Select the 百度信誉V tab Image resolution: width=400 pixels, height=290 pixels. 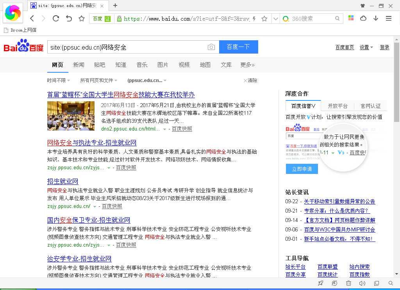tap(303, 106)
